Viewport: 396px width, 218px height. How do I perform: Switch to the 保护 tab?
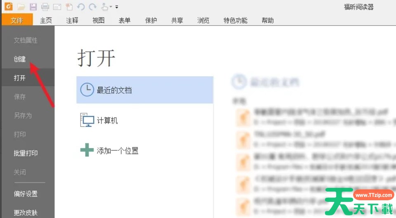point(151,20)
